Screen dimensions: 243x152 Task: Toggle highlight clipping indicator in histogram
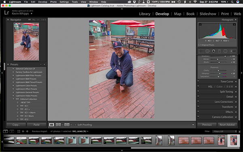point(234,24)
